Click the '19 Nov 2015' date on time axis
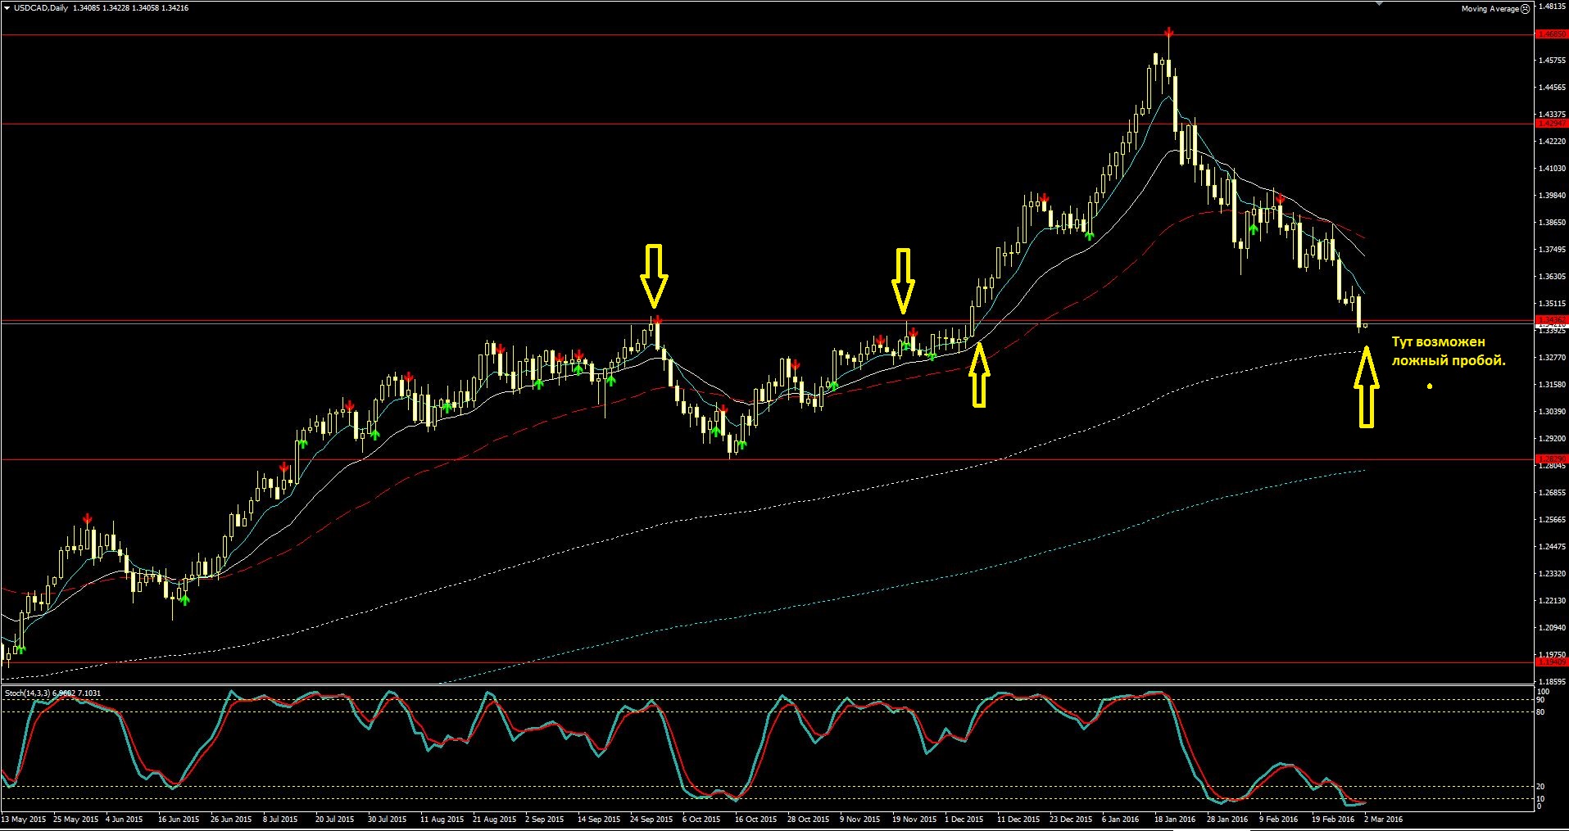Viewport: 1569px width, 831px height. pyautogui.click(x=914, y=820)
